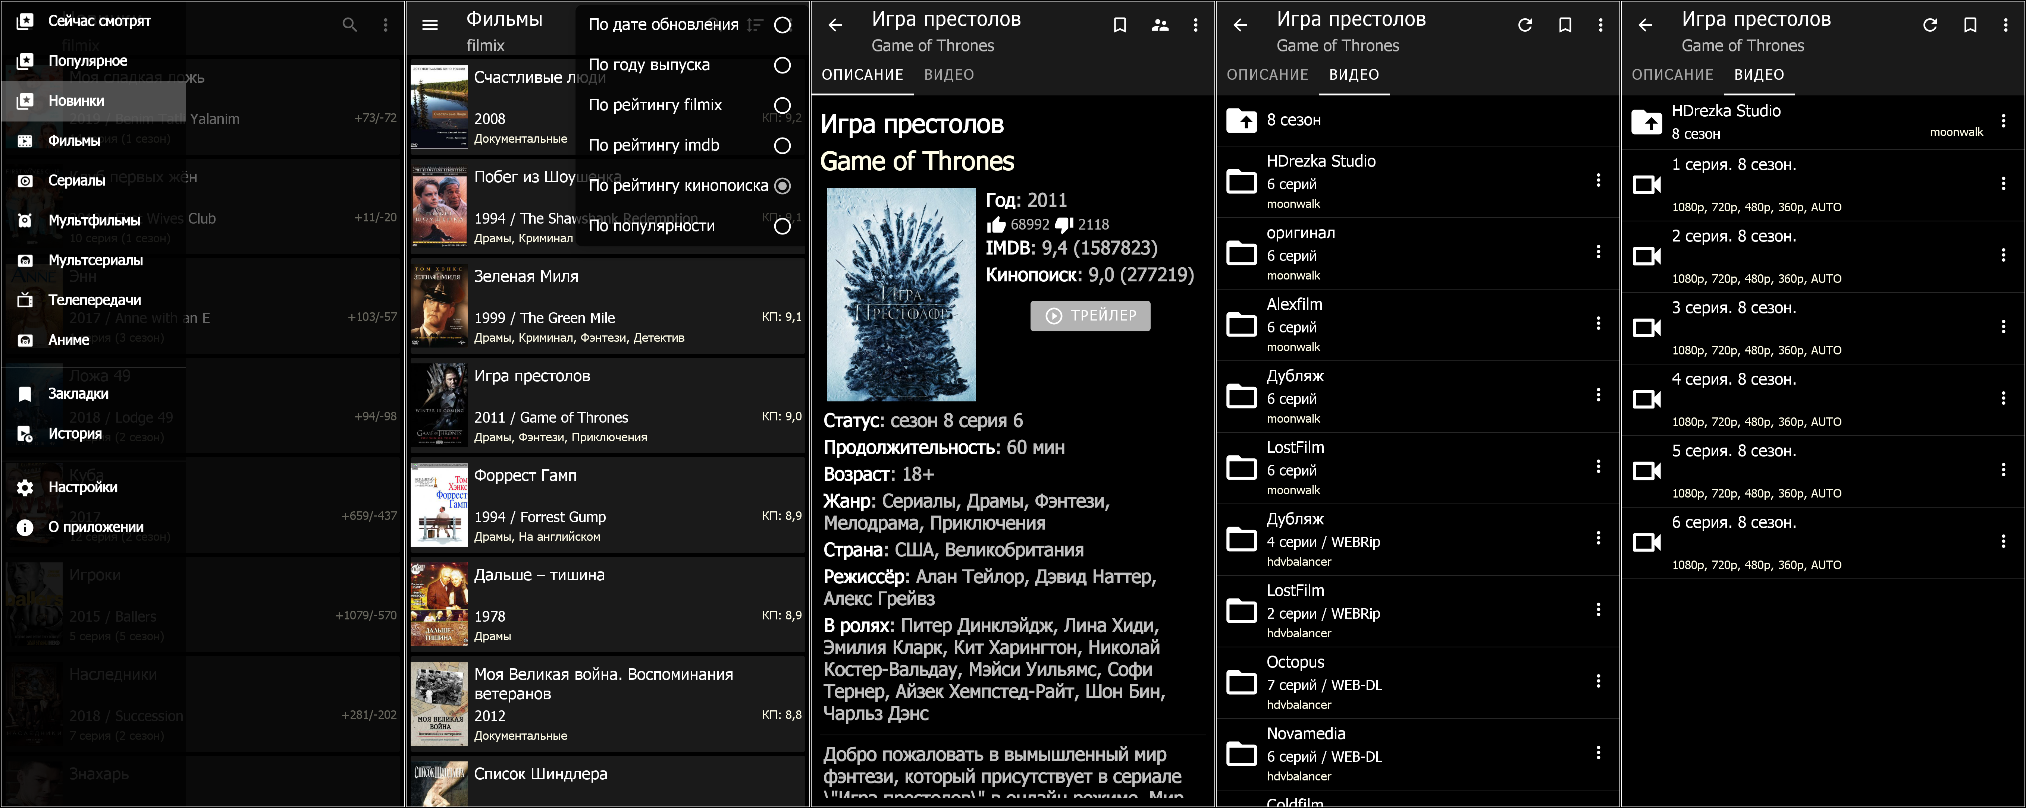Open options for the HDrezka Studio 6 серий folder
This screenshot has height=808, width=2026.
[x=1598, y=181]
